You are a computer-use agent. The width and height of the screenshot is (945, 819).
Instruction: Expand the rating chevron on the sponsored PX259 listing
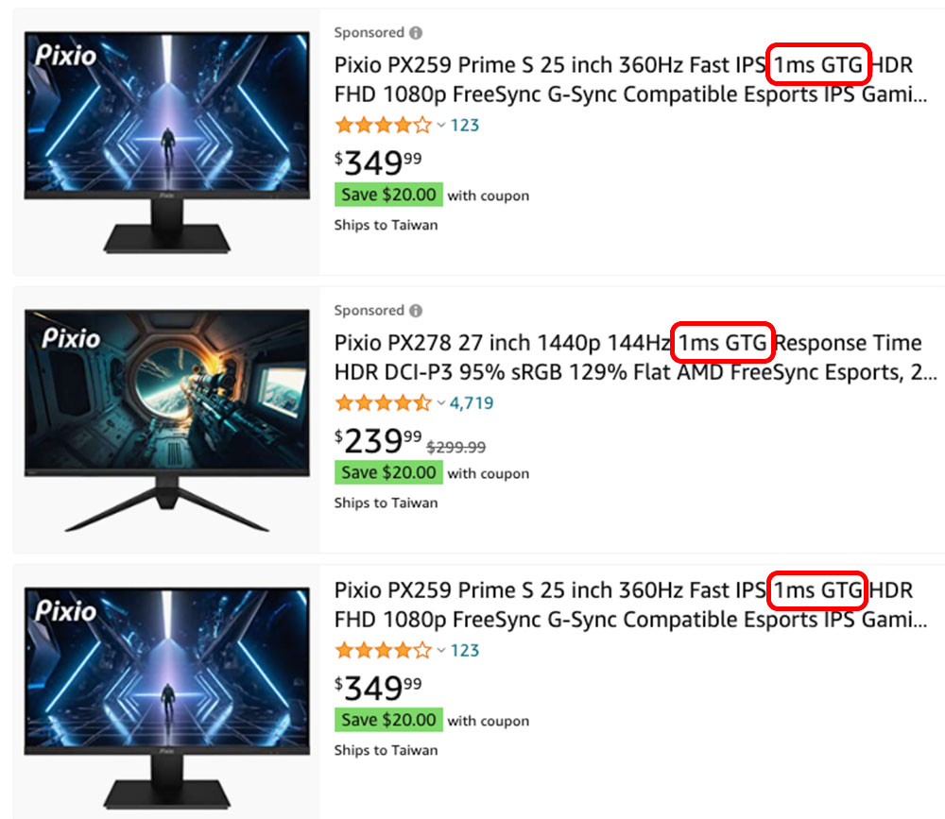pyautogui.click(x=440, y=126)
